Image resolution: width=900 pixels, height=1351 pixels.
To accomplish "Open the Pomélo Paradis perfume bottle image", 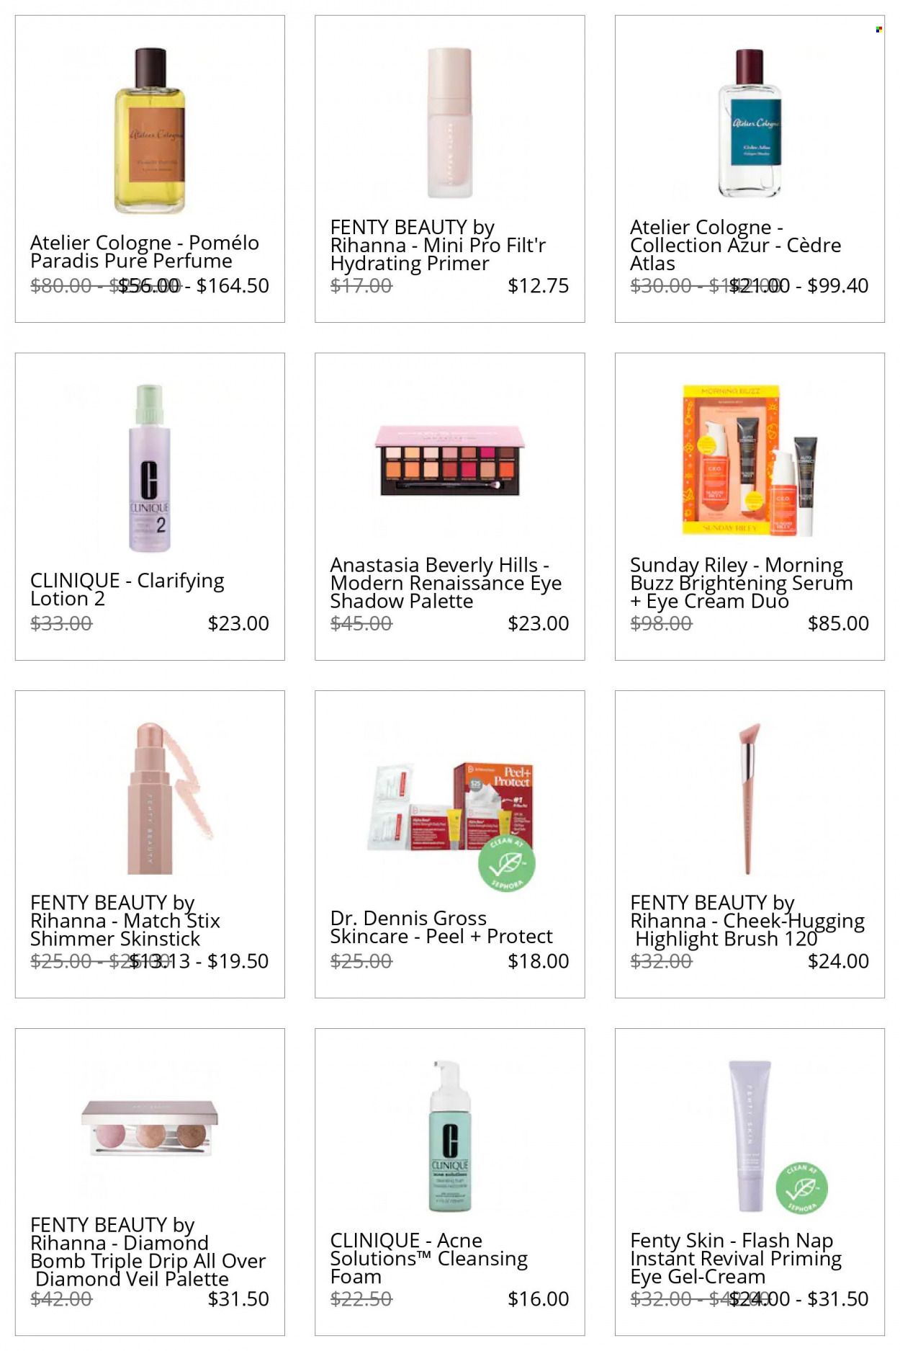I will click(149, 131).
